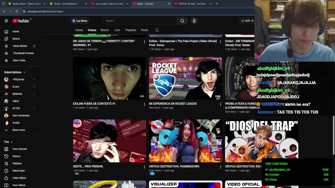
Task: Switch to the channel Live tab
Action: click(117, 30)
